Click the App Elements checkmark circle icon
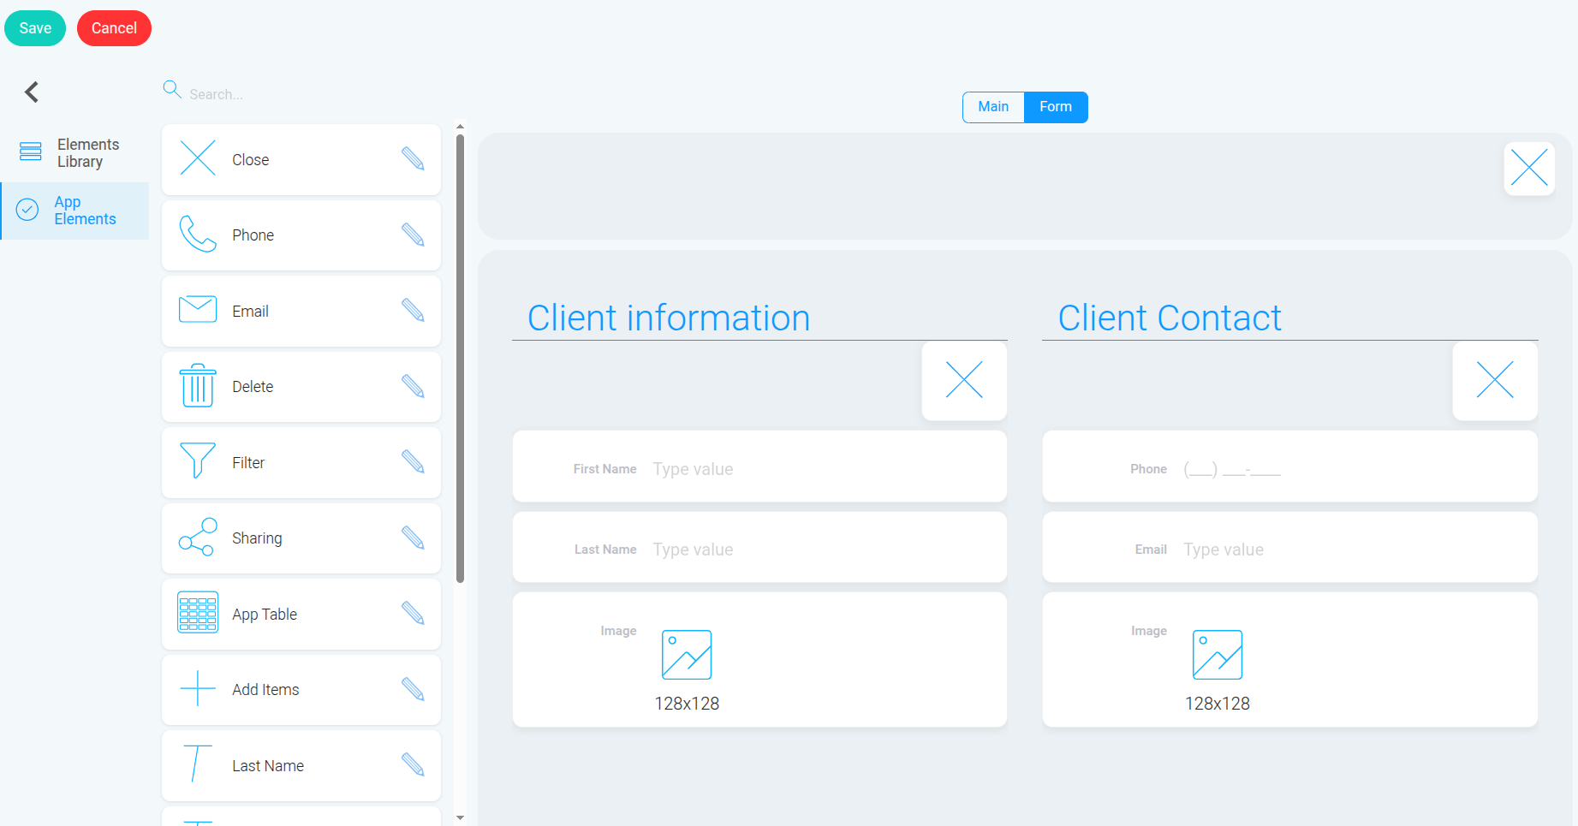The width and height of the screenshot is (1578, 826). tap(27, 210)
